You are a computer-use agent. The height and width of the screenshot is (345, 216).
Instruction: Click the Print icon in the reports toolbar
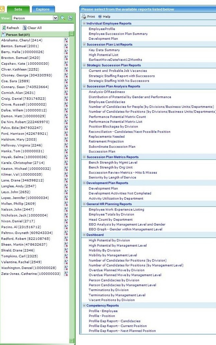(84, 16)
